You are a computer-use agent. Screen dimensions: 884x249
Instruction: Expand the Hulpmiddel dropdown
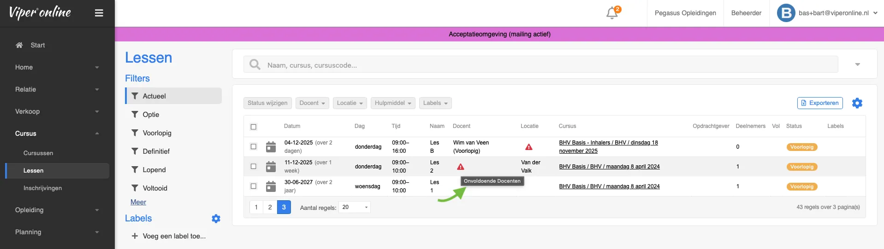pyautogui.click(x=392, y=103)
